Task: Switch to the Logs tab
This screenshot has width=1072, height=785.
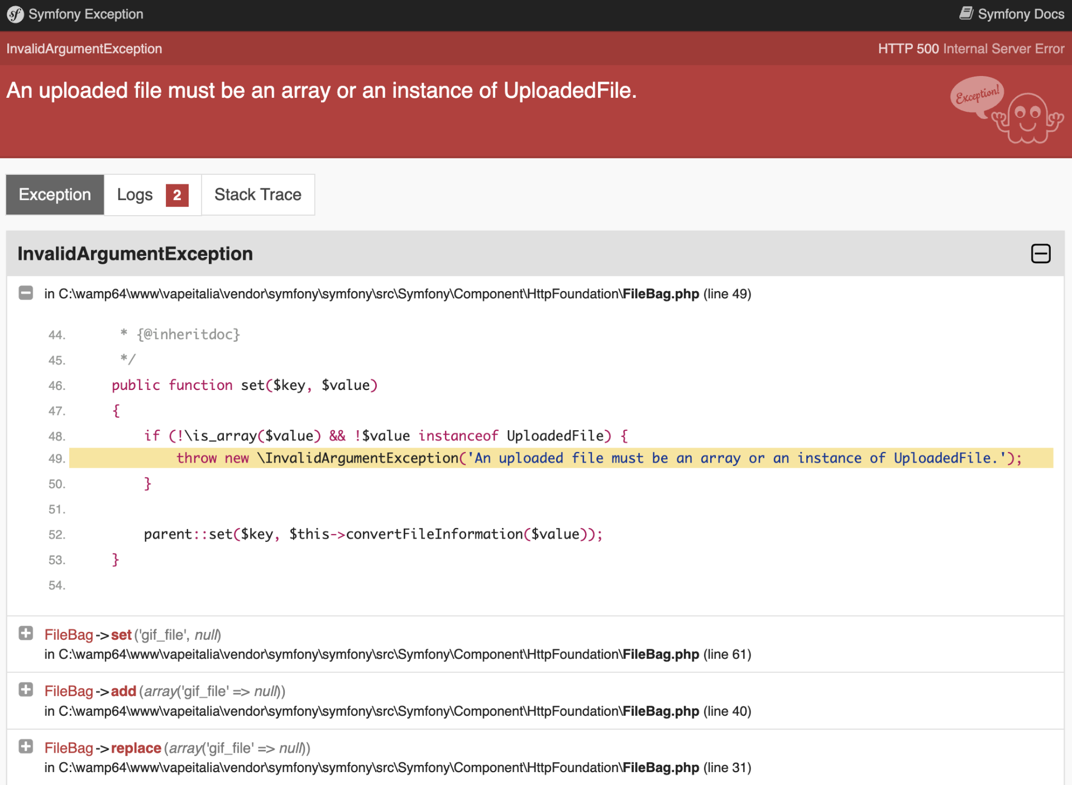Action: (x=135, y=195)
